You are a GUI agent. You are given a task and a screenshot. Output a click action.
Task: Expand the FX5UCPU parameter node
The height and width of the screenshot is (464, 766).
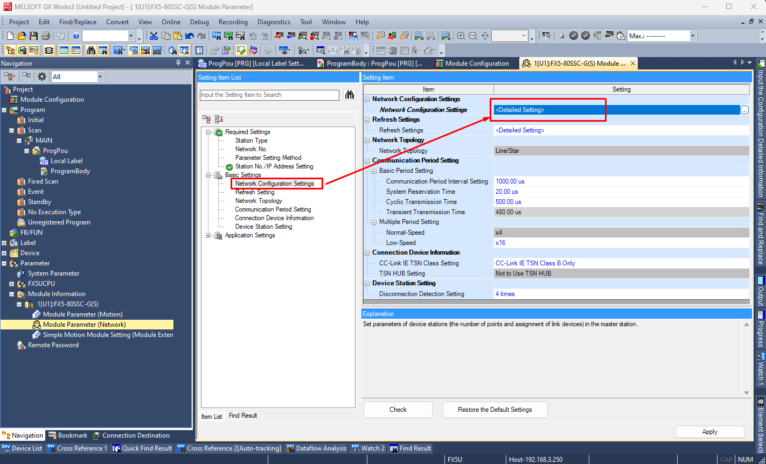pos(12,284)
